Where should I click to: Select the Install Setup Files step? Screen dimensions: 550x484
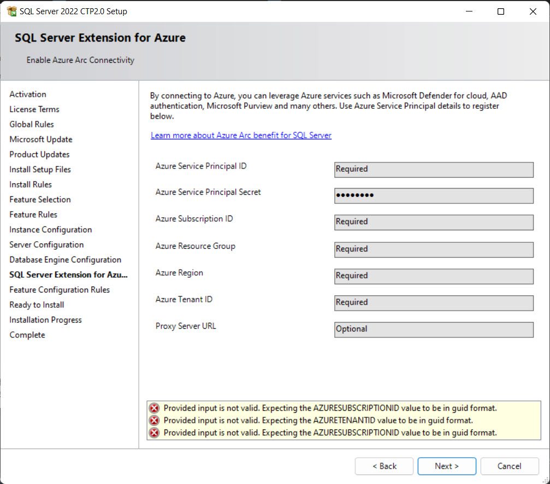tap(40, 170)
